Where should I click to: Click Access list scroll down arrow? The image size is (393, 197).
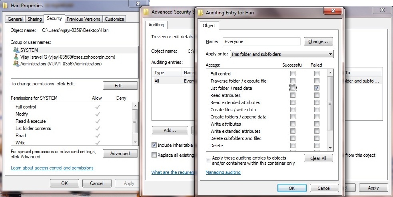pyautogui.click(x=330, y=148)
